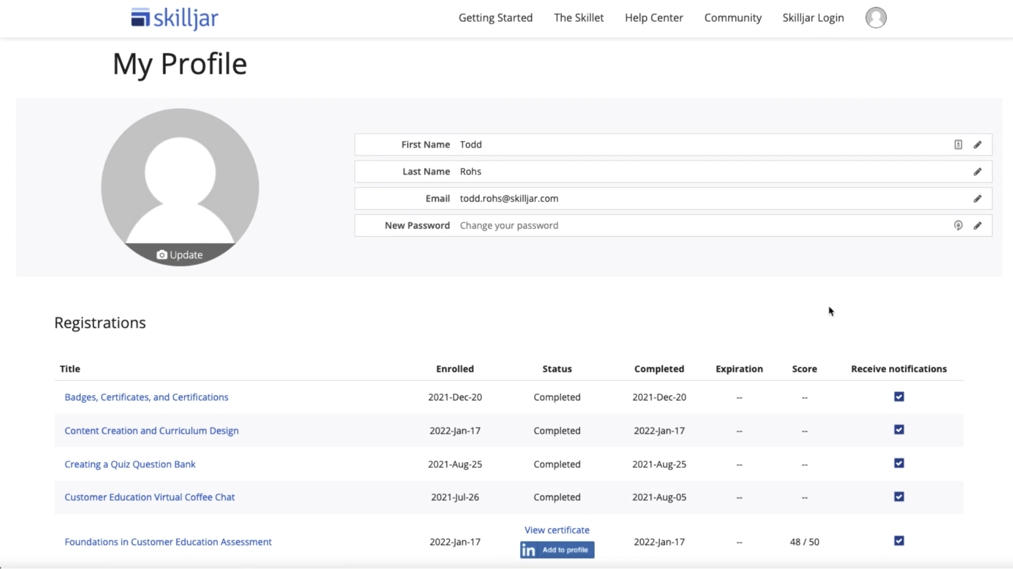1013x569 pixels.
Task: Open the user avatar menu in the header
Action: (876, 18)
